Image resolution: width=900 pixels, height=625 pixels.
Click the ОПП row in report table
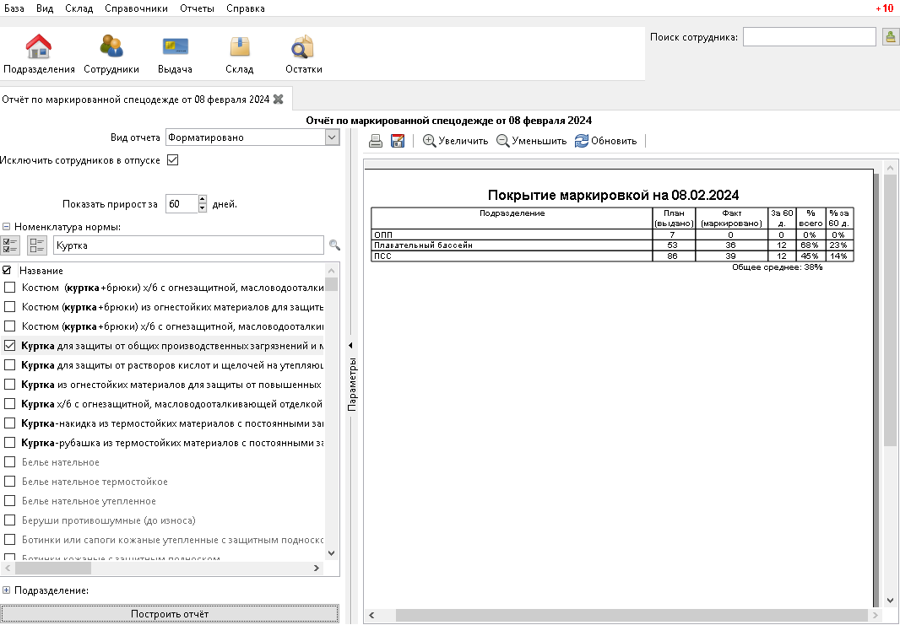point(612,234)
